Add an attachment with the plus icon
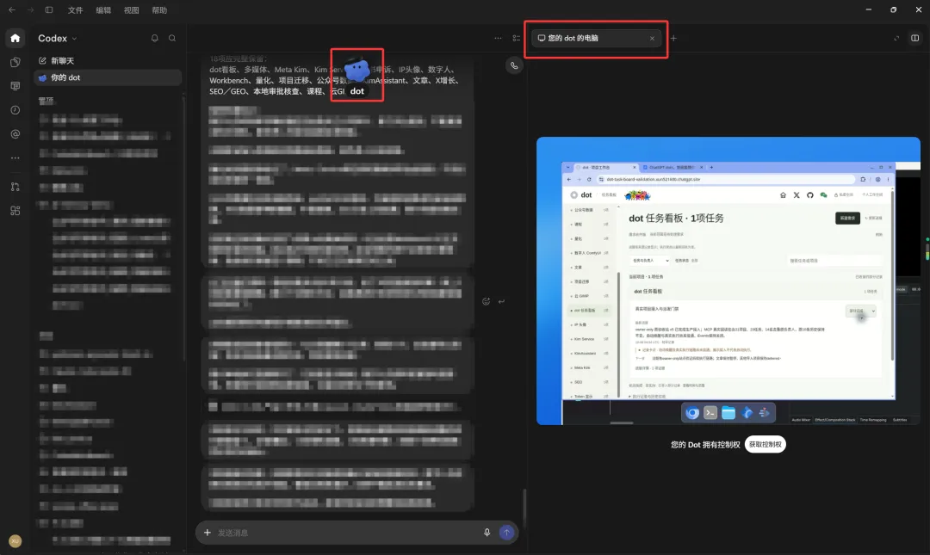The image size is (930, 555). pyautogui.click(x=207, y=533)
